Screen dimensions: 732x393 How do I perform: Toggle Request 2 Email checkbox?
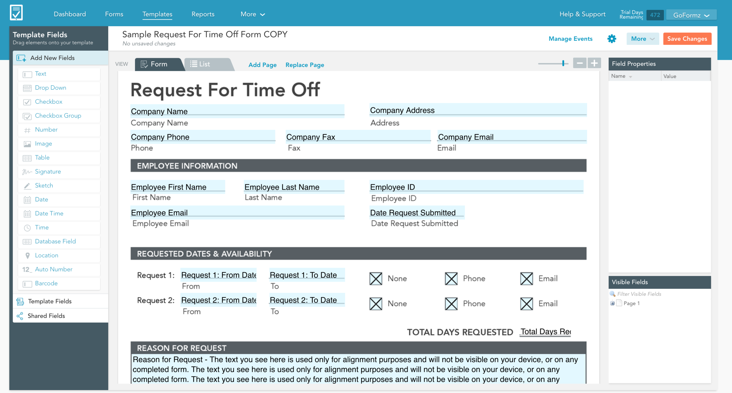tap(526, 304)
